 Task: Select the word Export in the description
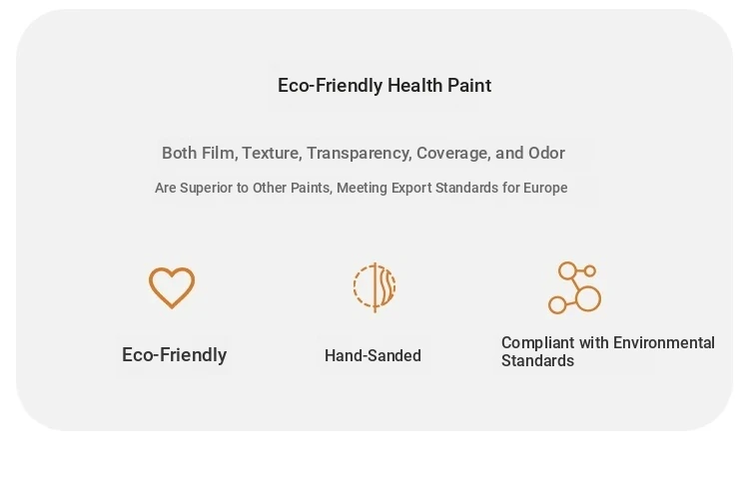(x=411, y=188)
